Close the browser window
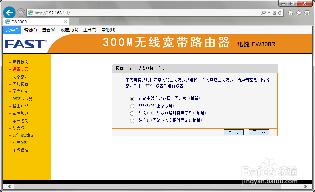 [x=305, y=3]
